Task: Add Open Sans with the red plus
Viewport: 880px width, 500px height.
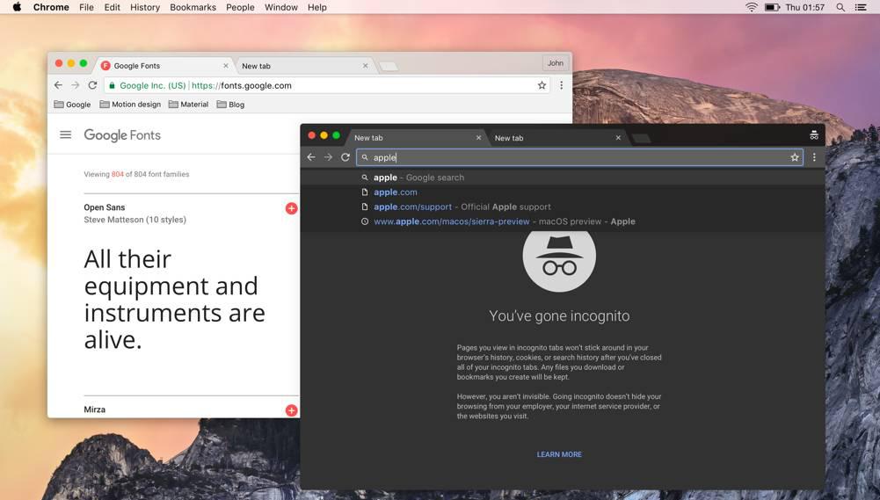Action: pyautogui.click(x=291, y=209)
